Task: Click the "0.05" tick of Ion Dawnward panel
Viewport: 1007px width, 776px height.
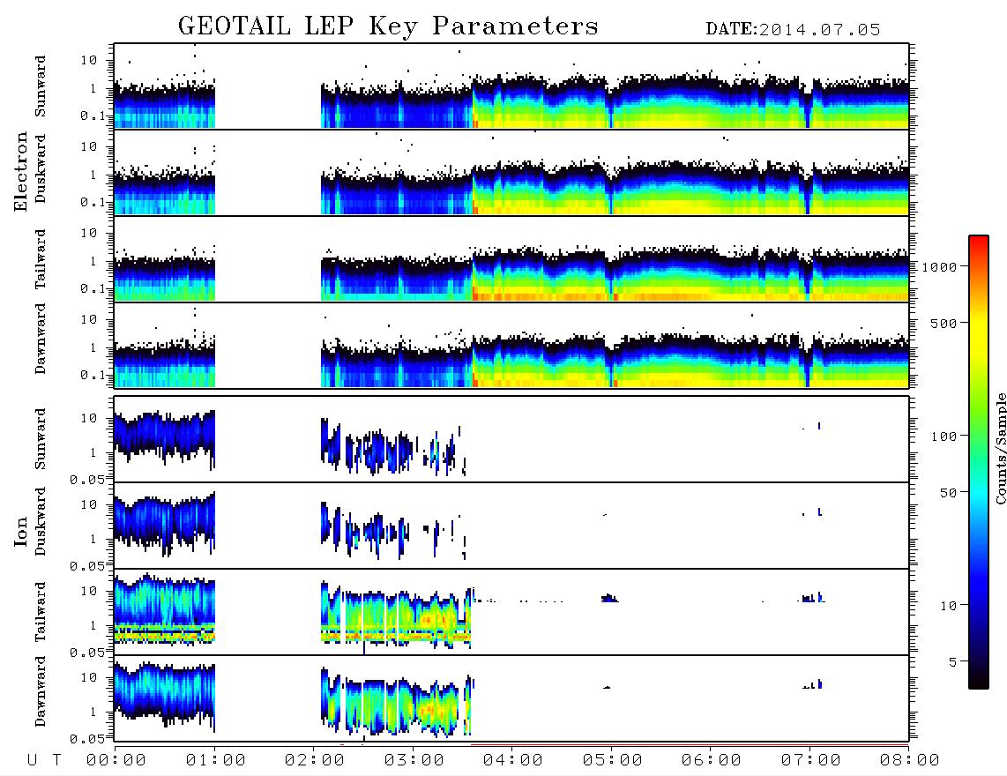Action: pos(86,739)
